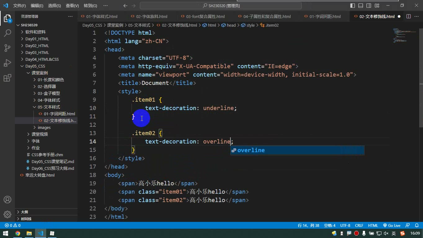Start Go Live server
Image resolution: width=423 pixels, height=238 pixels.
392,226
